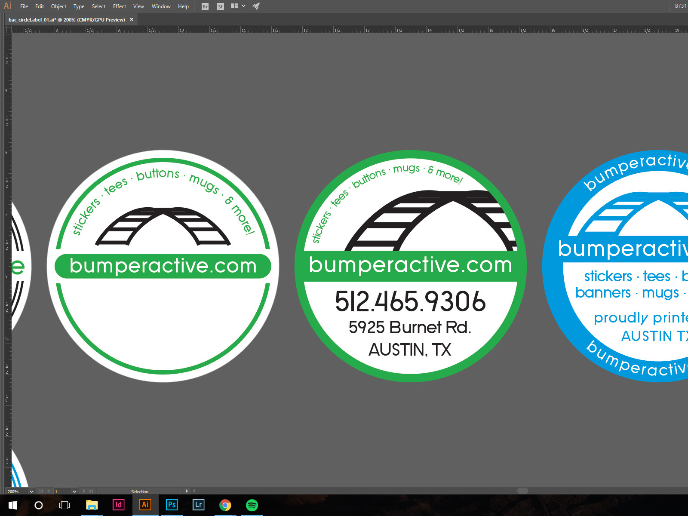688x516 pixels.
Task: Switch to Adobe InDesign in taskbar
Action: (119, 505)
